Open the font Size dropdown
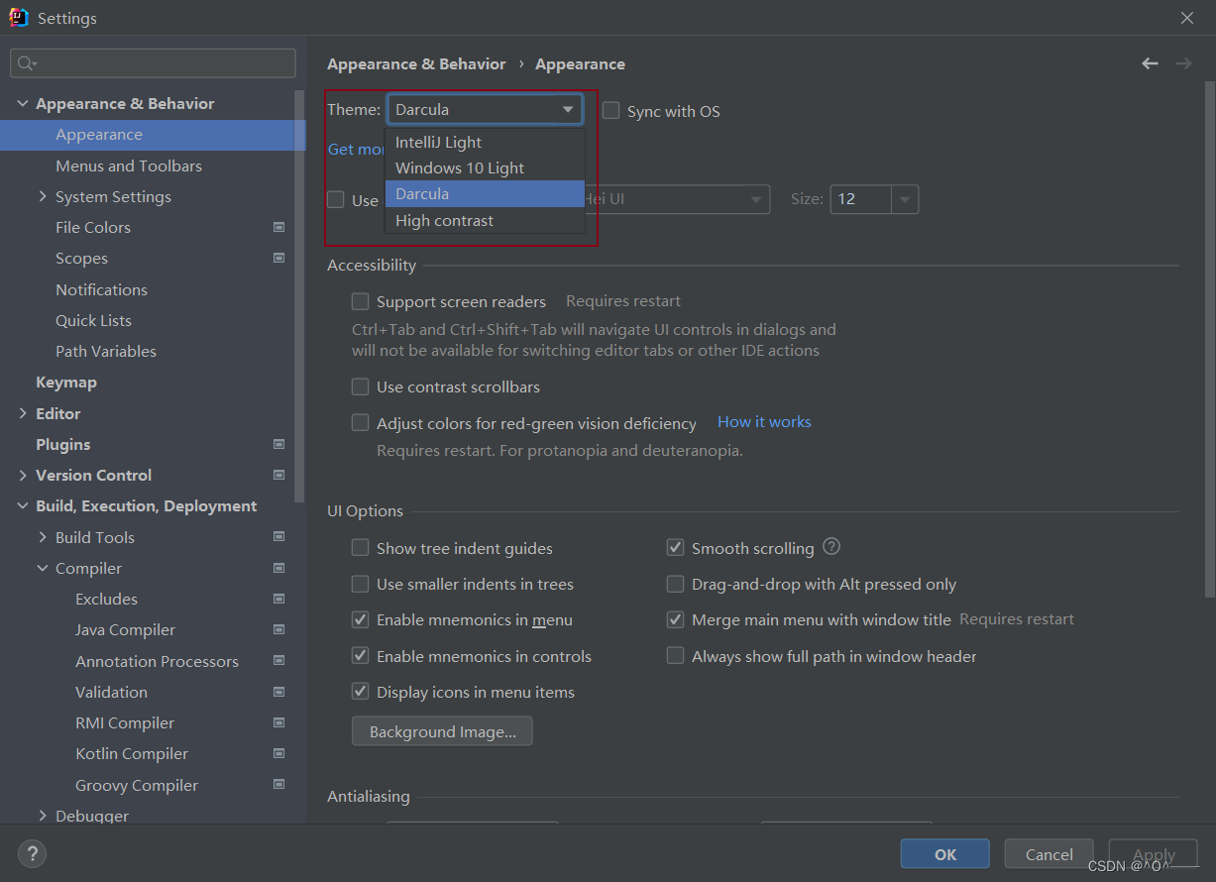 click(x=905, y=199)
